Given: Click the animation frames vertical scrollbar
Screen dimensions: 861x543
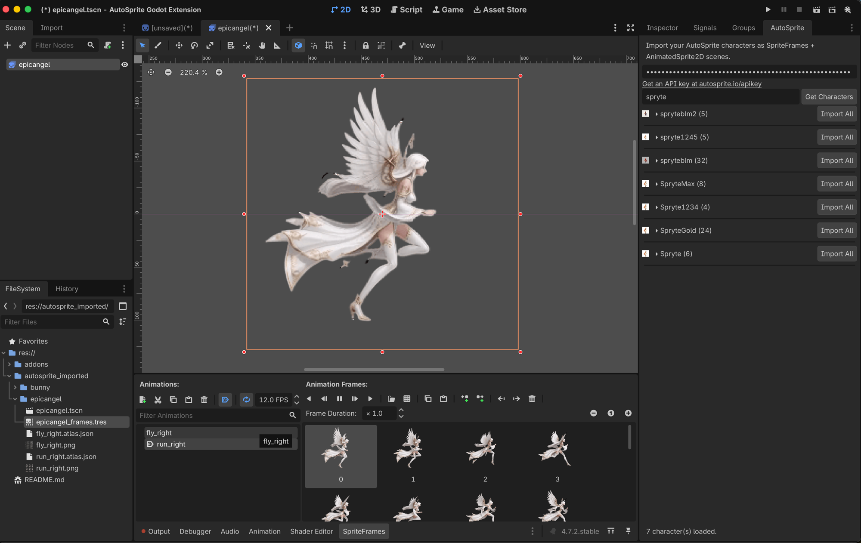Looking at the screenshot, I should point(629,437).
